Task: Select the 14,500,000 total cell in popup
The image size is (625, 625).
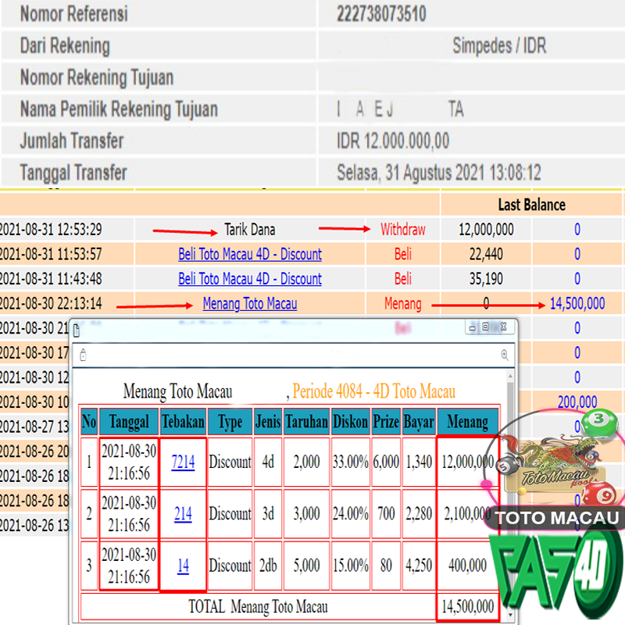Action: tap(467, 607)
